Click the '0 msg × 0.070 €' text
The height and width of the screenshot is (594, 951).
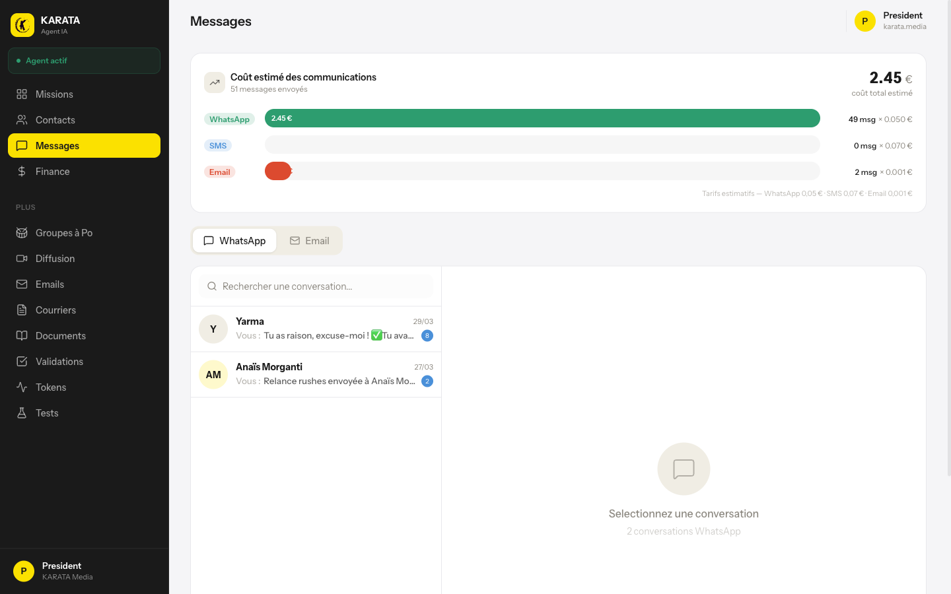883,146
